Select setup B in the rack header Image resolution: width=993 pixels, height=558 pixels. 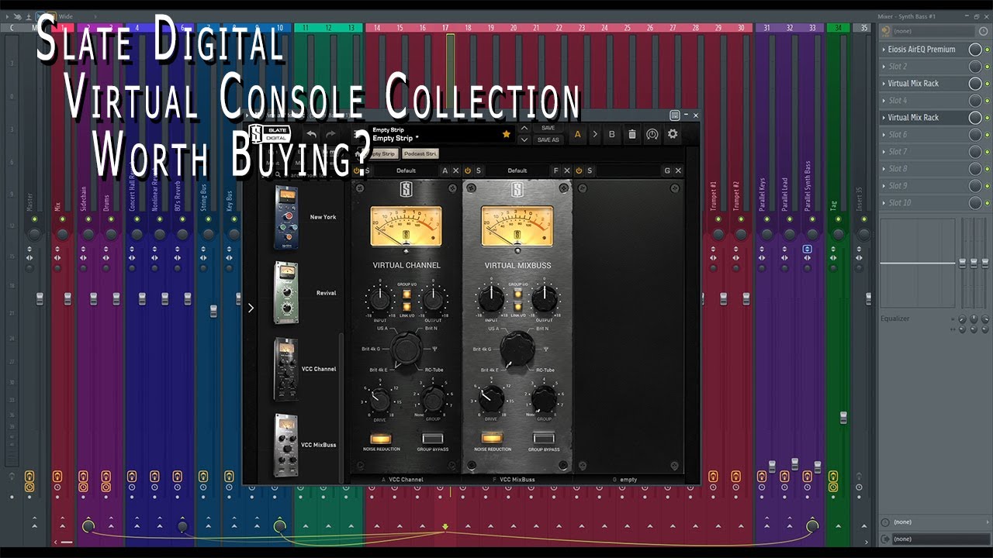tap(612, 134)
